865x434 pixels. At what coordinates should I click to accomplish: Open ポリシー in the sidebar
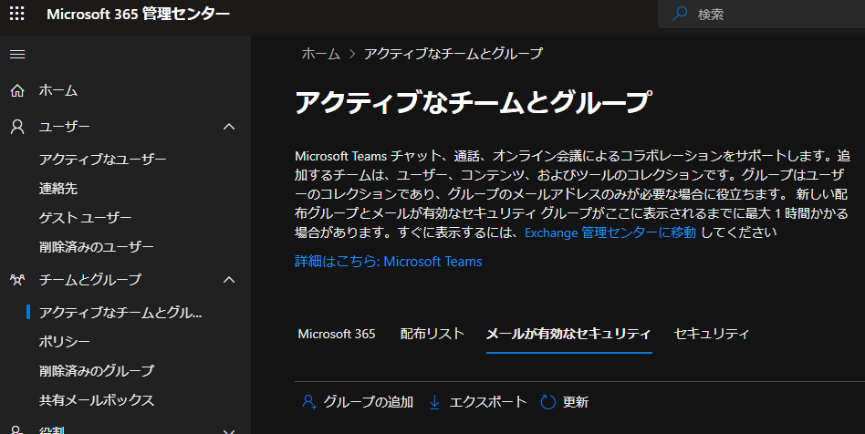click(x=64, y=342)
